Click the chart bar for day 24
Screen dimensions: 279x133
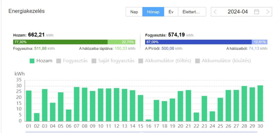(x=212, y=116)
